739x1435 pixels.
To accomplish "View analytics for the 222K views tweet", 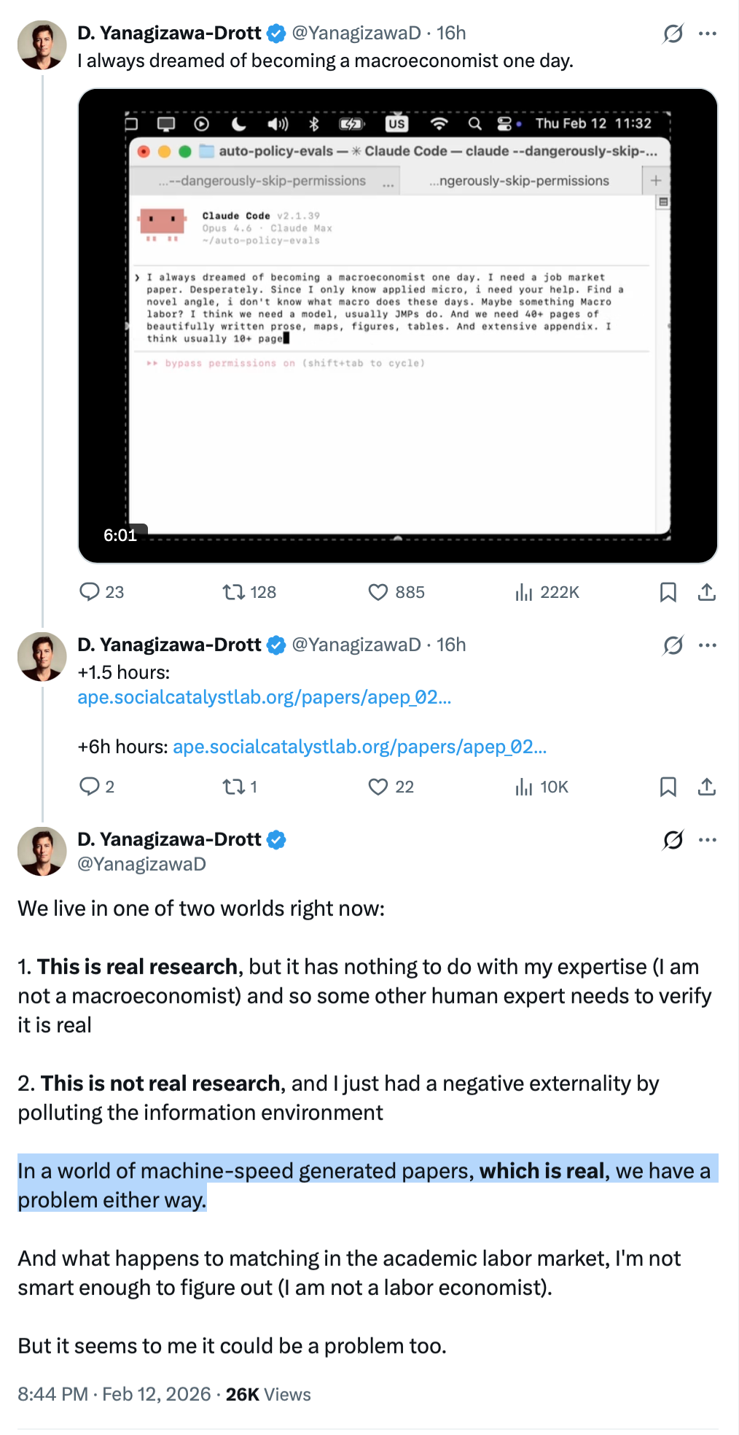I will 524,592.
